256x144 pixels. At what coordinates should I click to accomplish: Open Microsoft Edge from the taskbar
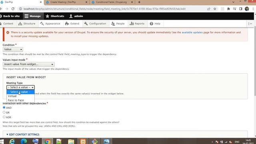coord(24,141)
